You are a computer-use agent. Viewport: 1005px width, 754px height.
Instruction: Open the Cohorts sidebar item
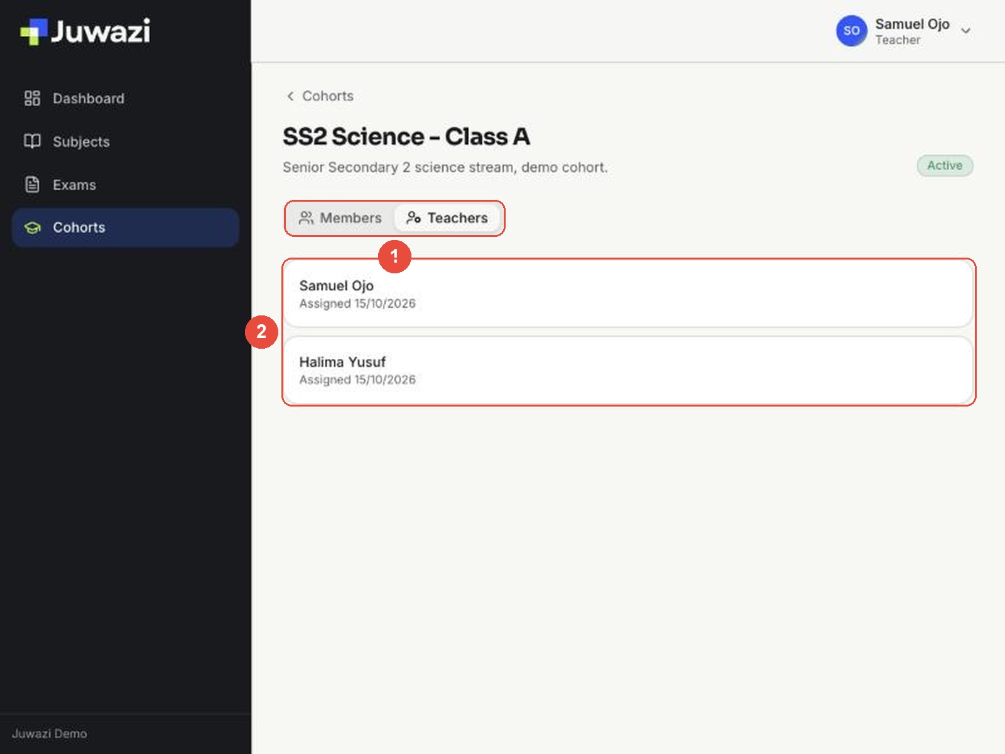[126, 227]
